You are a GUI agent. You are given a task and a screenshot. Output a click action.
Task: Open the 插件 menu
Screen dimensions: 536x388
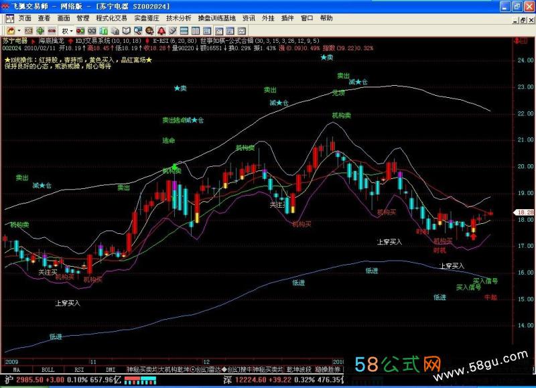click(x=287, y=18)
